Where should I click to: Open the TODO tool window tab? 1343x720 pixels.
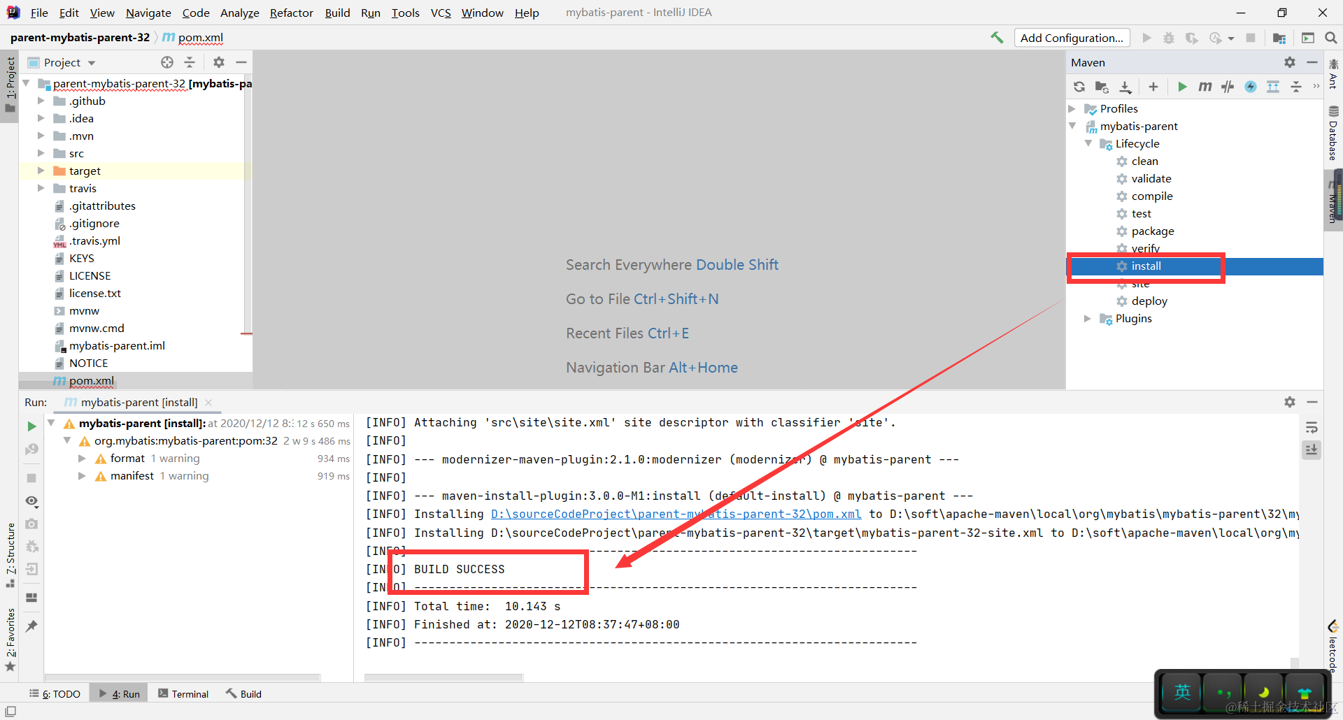[x=55, y=693]
